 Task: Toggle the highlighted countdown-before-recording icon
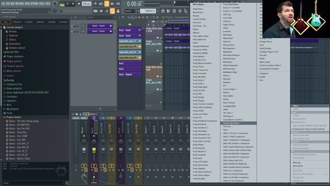107,4
